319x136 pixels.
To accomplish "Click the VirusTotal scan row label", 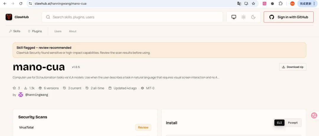I will tap(26, 127).
